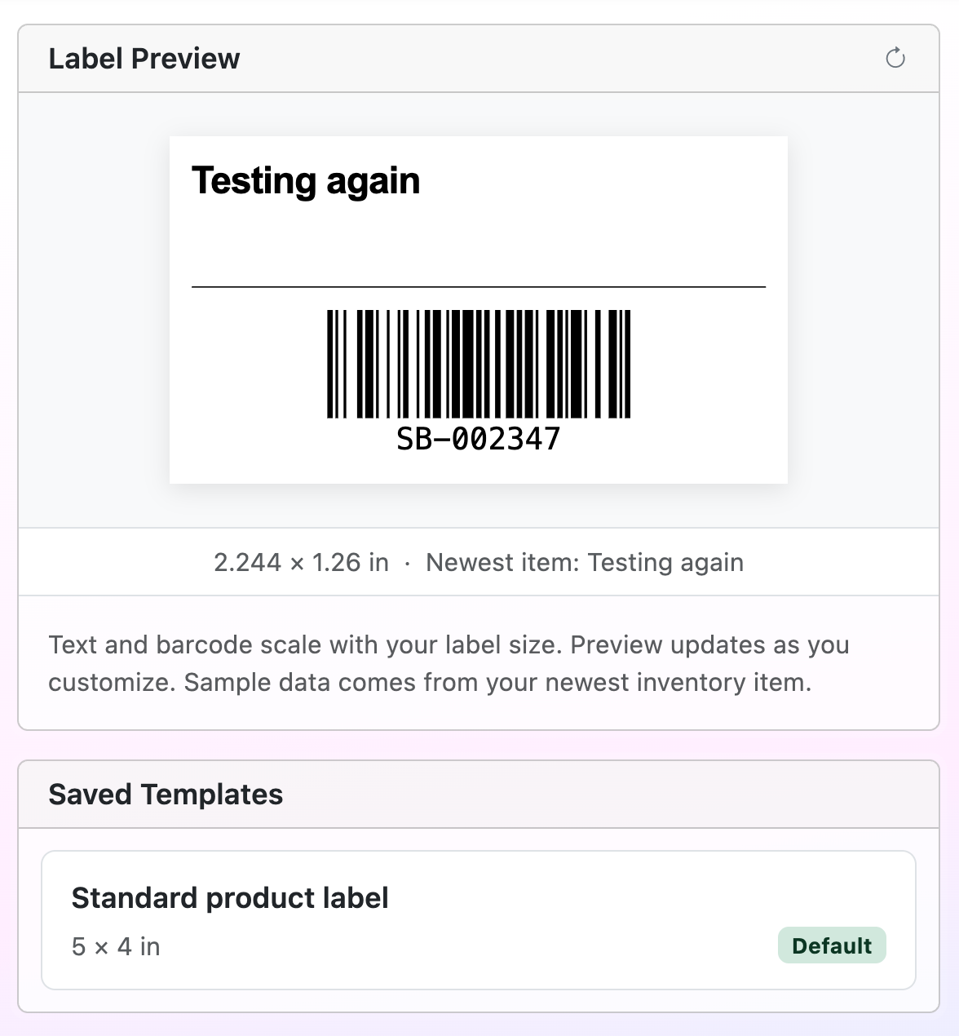Image resolution: width=959 pixels, height=1036 pixels.
Task: Click the Saved Templates panel heading
Action: tap(166, 795)
